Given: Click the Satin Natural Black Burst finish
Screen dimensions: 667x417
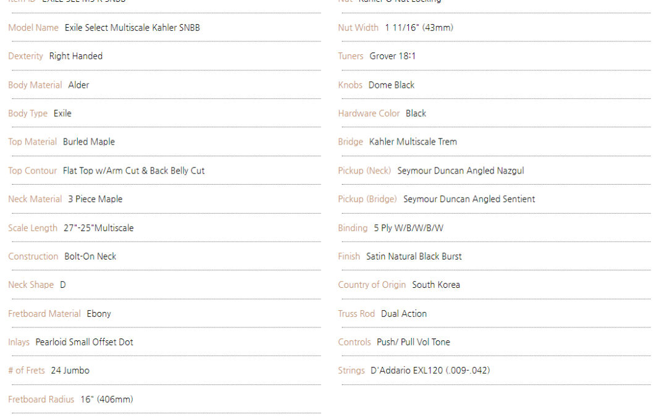Looking at the screenshot, I should click(414, 256).
